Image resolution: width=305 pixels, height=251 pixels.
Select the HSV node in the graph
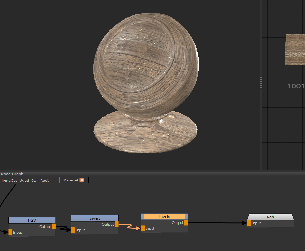tap(32, 220)
